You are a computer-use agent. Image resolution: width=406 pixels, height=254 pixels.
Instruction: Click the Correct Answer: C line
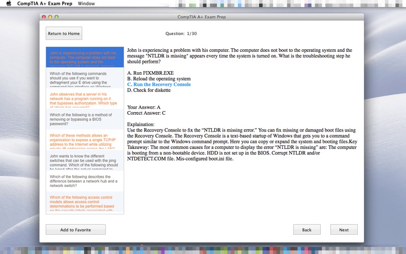tap(146, 113)
